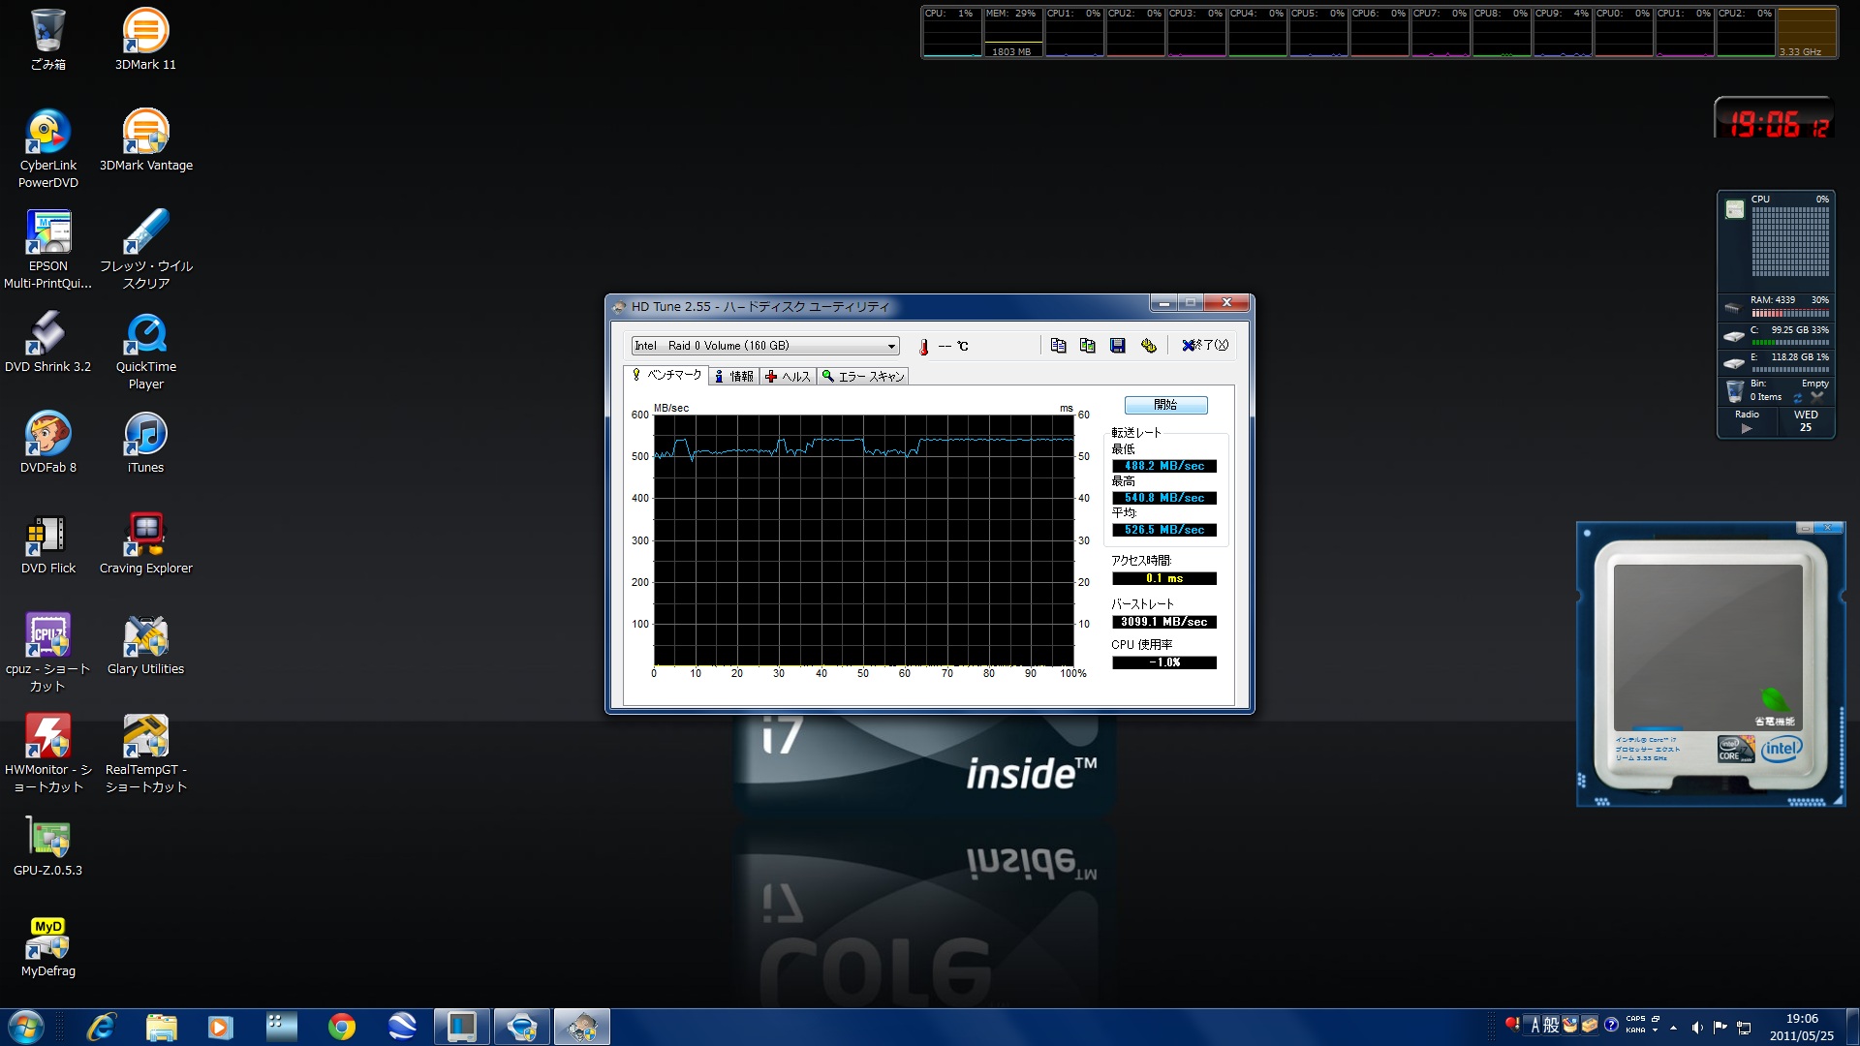Click the 終了 exit button
The image size is (1860, 1046).
(x=1204, y=346)
